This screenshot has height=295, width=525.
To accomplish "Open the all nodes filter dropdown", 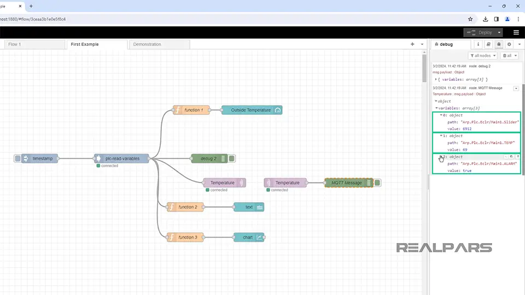I will pyautogui.click(x=482, y=56).
